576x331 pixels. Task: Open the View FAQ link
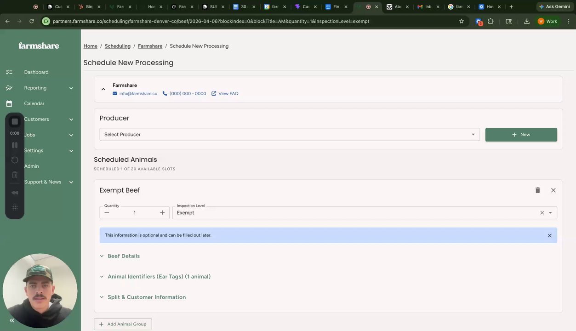click(x=228, y=93)
